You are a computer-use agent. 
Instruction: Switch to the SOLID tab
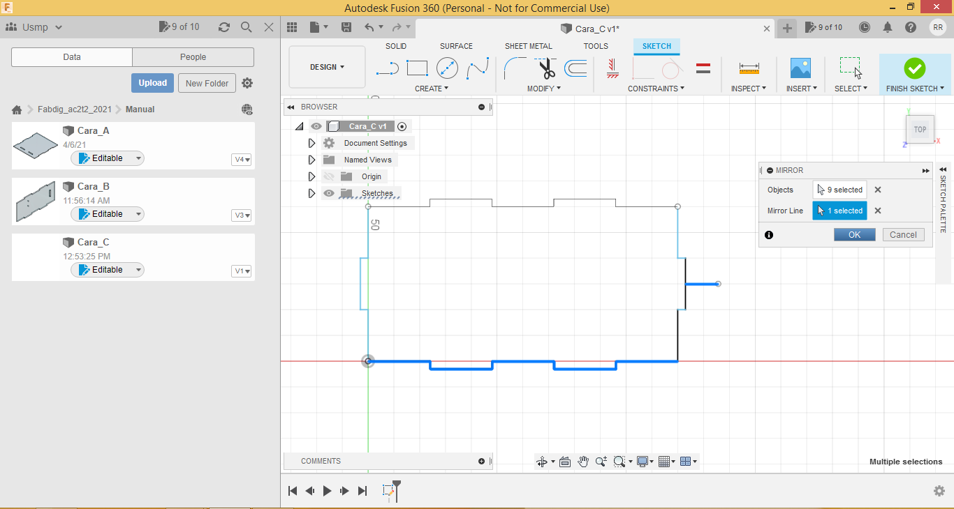point(396,46)
